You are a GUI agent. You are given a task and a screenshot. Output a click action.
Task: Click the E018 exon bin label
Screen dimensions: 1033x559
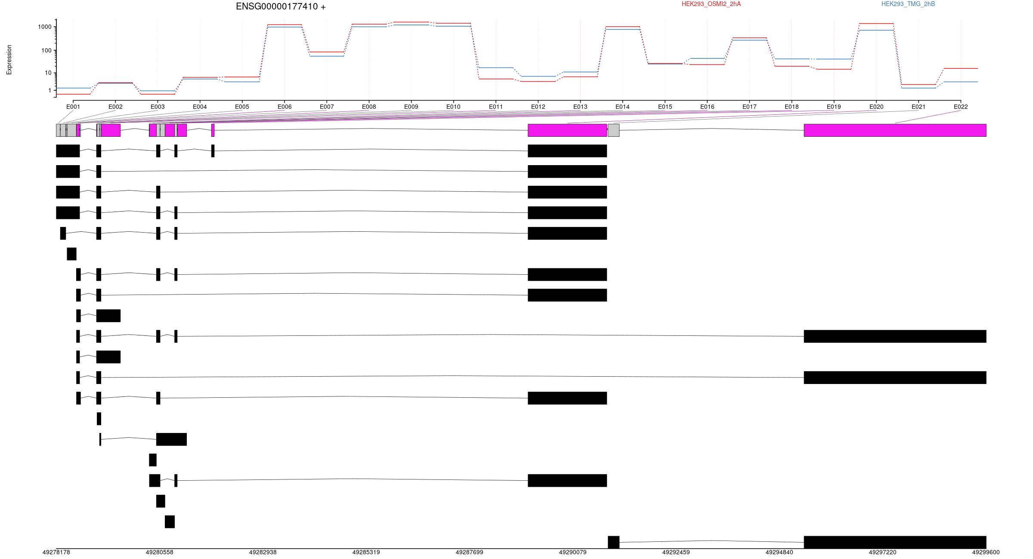pos(792,107)
